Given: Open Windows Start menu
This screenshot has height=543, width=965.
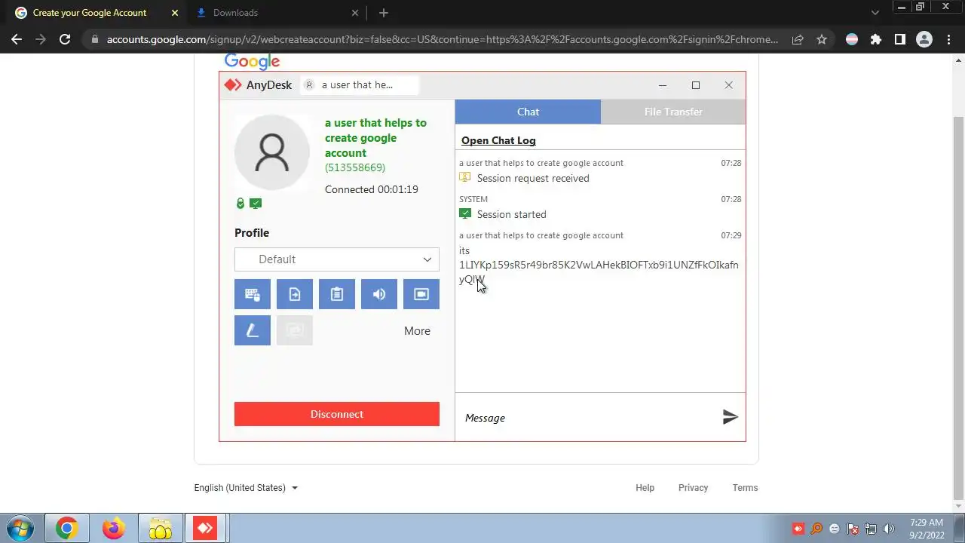Looking at the screenshot, I should [20, 529].
